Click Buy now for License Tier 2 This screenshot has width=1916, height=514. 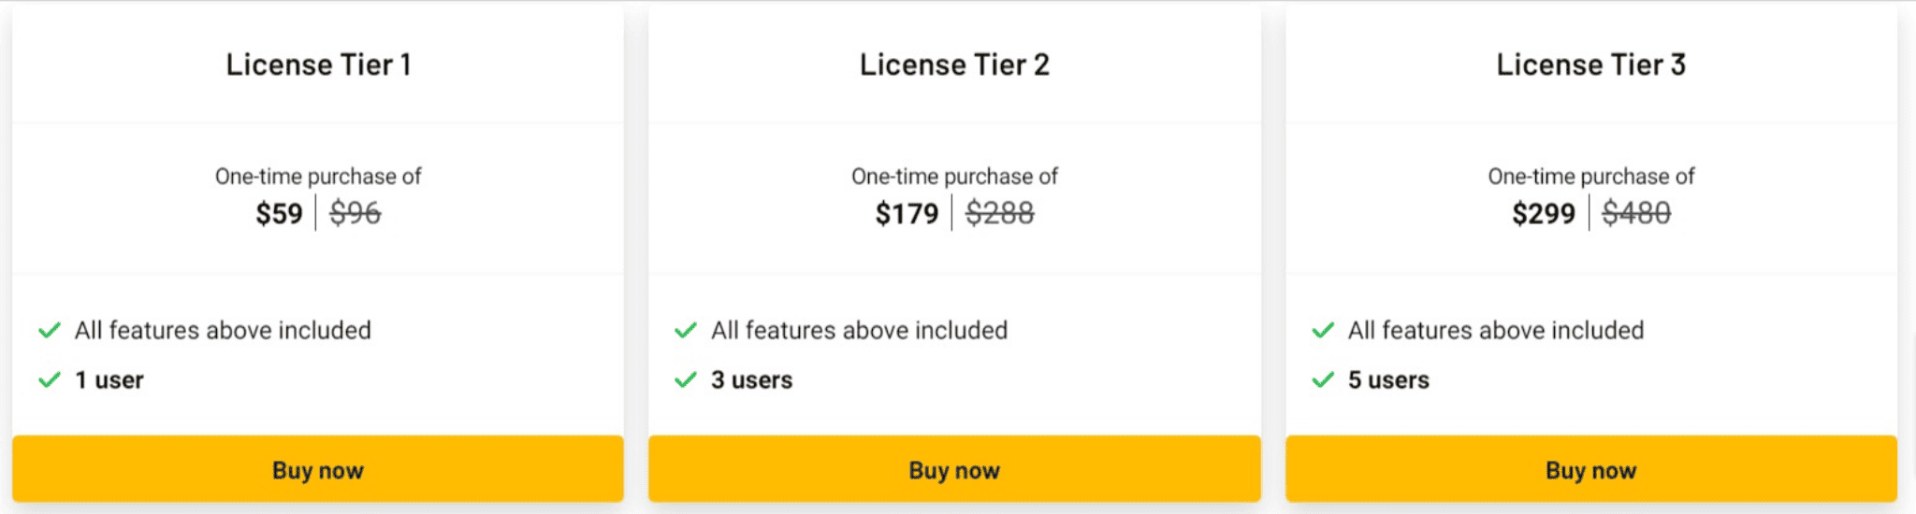[x=954, y=469]
